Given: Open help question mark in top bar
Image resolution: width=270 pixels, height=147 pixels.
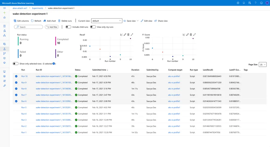Looking at the screenshot, I should 255,3.
